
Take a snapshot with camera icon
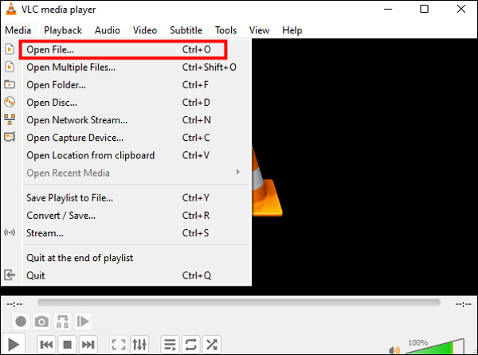(x=41, y=322)
